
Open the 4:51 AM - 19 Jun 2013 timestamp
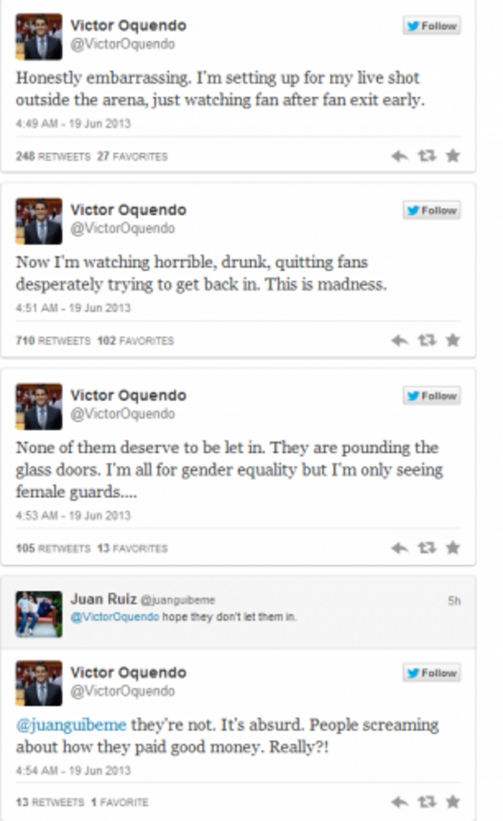point(73,308)
